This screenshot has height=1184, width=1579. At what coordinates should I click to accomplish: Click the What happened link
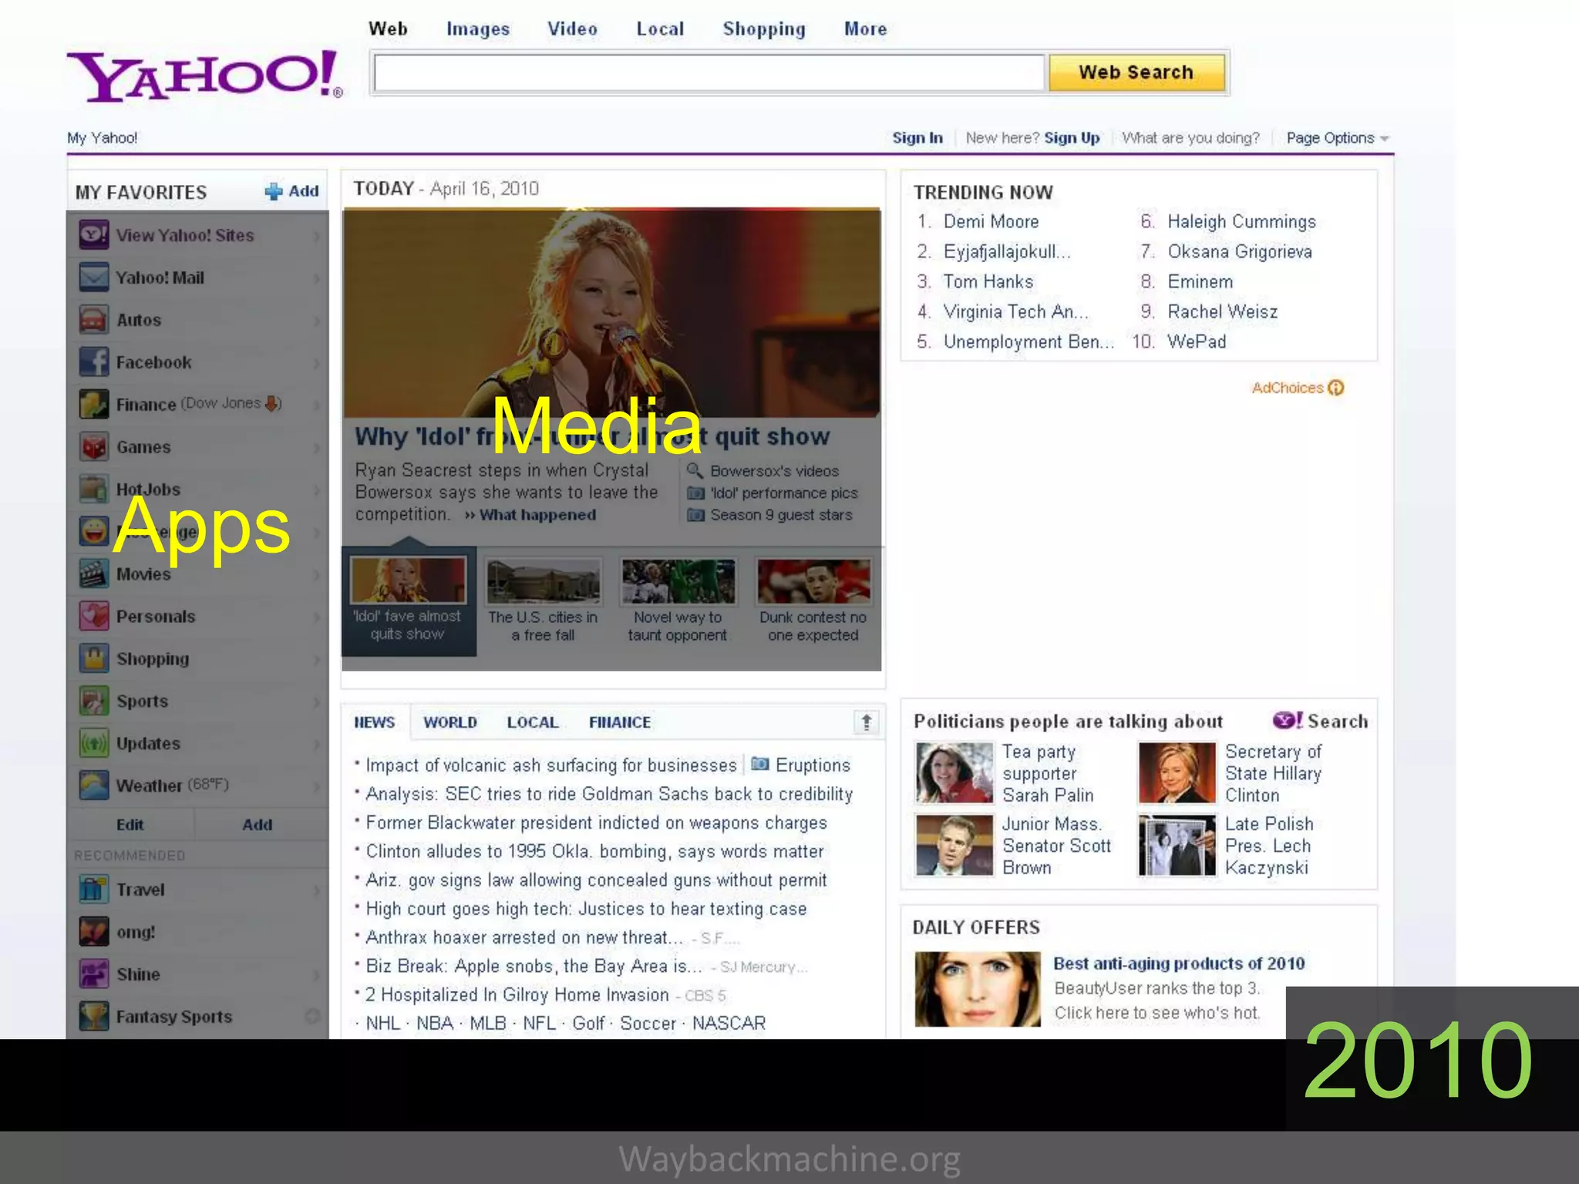[537, 515]
